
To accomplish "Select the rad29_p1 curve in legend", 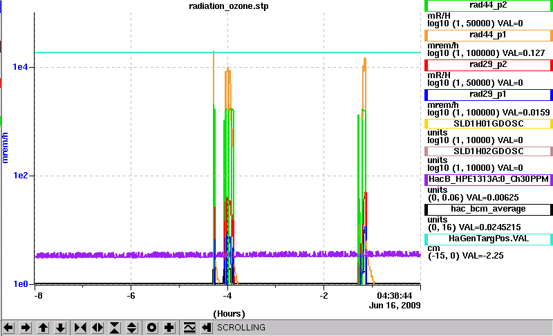I will [x=489, y=95].
